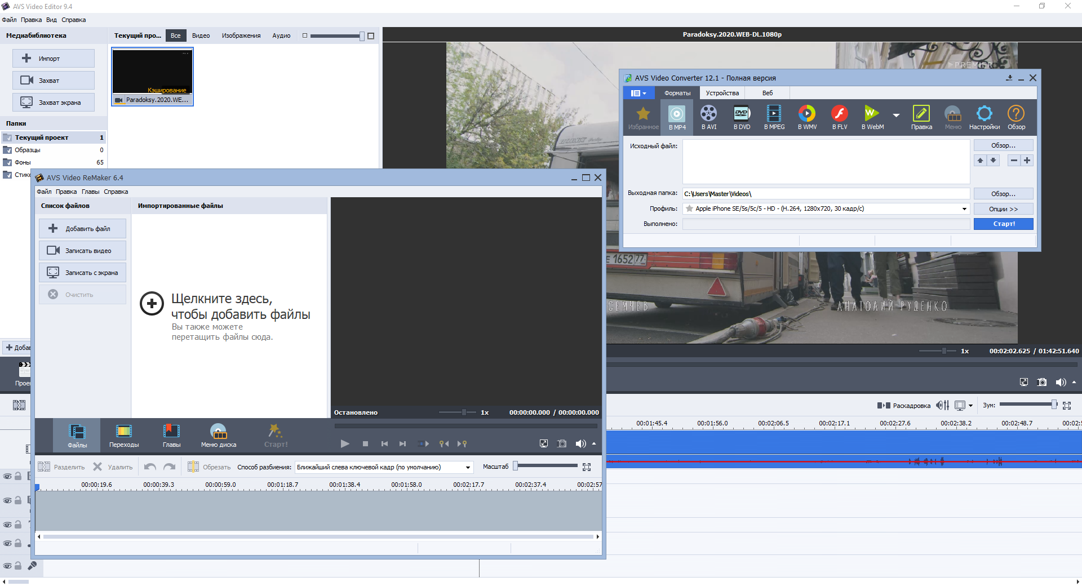1082x586 pixels.
Task: Switch timeline to Раскадровка view
Action: pyautogui.click(x=904, y=405)
